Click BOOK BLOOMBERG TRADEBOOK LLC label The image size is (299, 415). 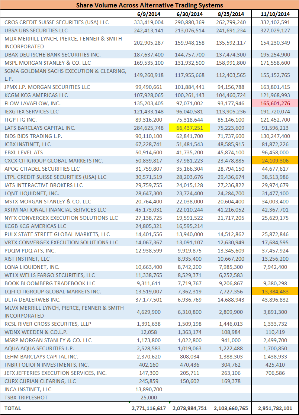[50, 284]
